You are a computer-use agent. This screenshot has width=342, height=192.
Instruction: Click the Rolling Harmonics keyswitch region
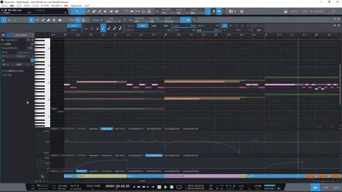[x=202, y=176]
